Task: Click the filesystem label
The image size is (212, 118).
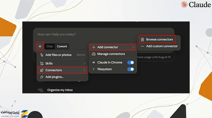Action: [x=104, y=69]
